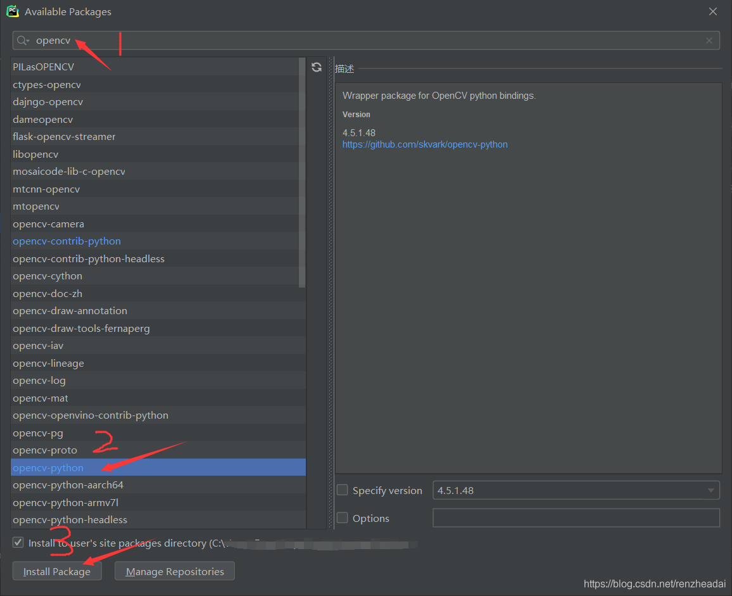Click the PyCharm logo in title bar

click(13, 11)
